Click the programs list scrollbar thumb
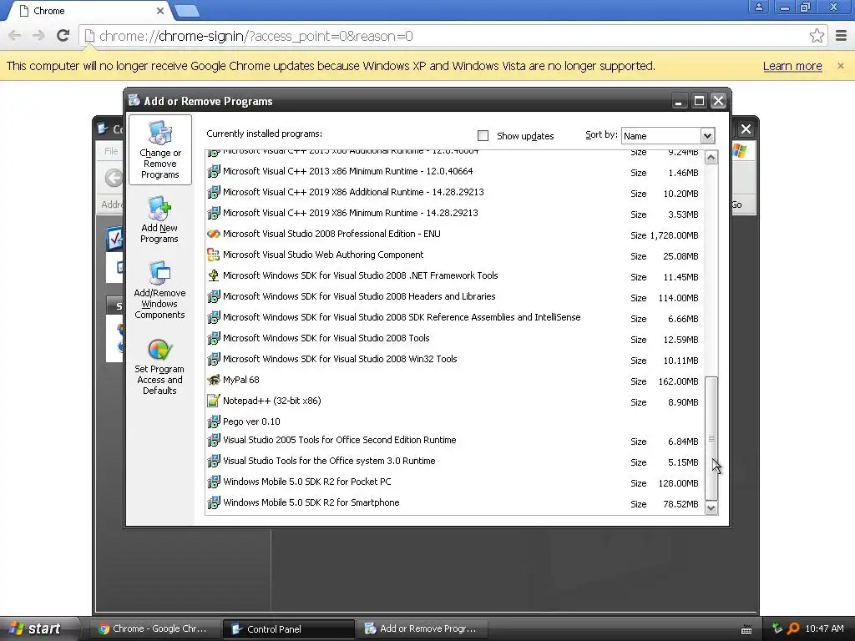 coord(711,438)
